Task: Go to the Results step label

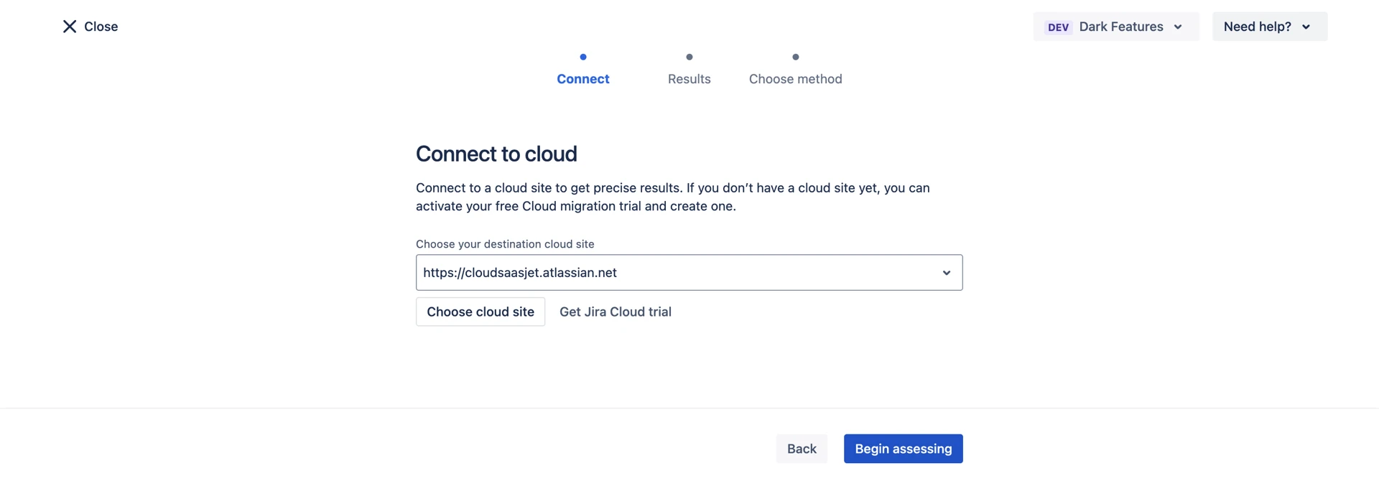Action: click(x=689, y=79)
